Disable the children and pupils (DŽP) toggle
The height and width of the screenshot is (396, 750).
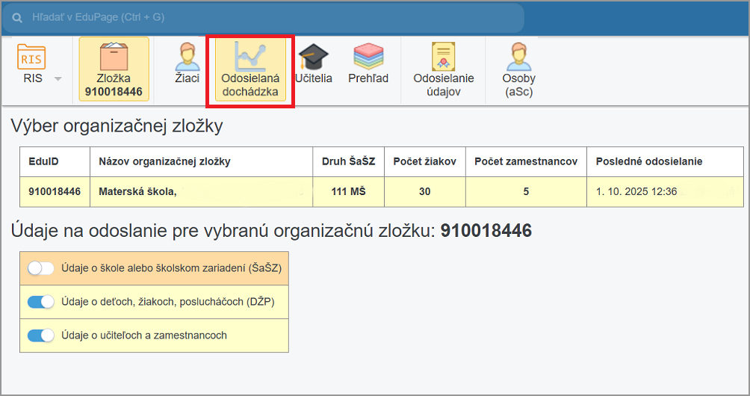(x=41, y=302)
